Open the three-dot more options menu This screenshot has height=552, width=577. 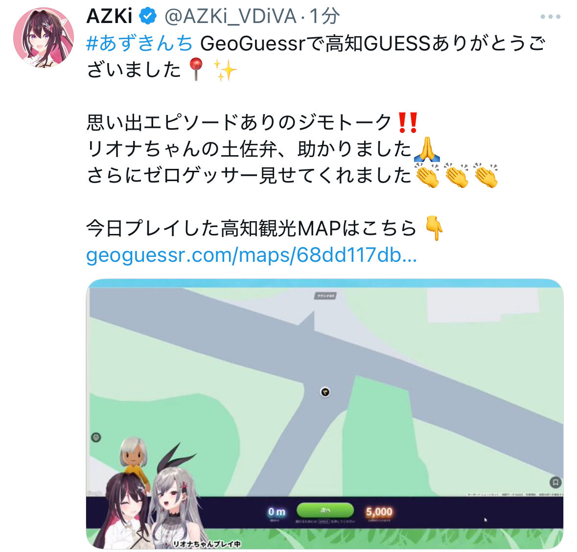(550, 17)
